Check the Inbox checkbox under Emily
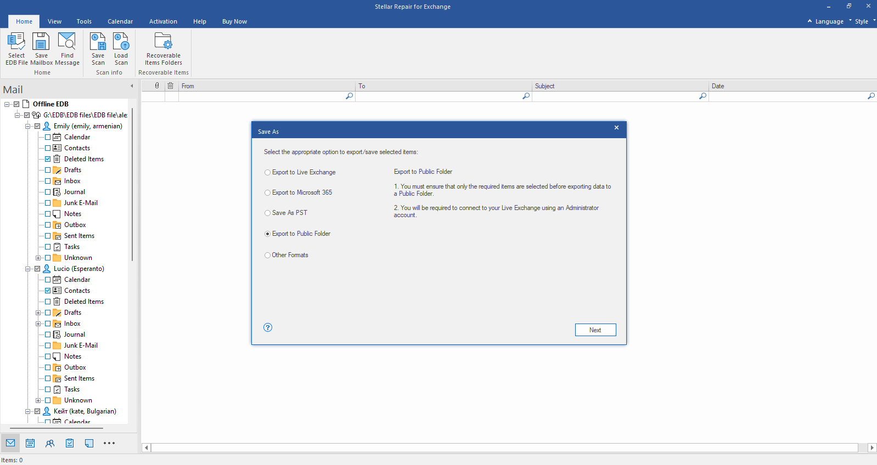The image size is (877, 465). [x=48, y=181]
